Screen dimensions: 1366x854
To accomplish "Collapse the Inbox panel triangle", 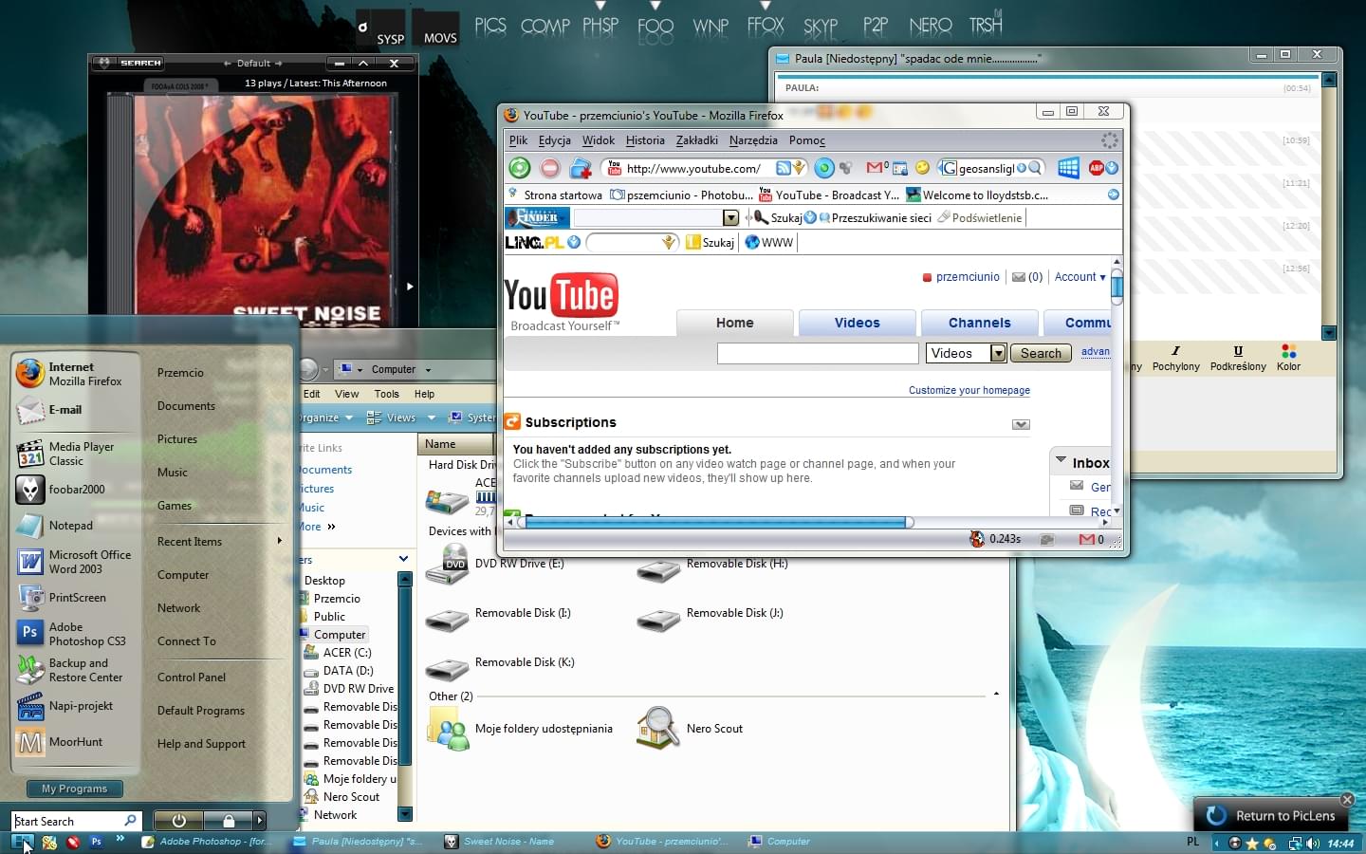I will coord(1061,460).
